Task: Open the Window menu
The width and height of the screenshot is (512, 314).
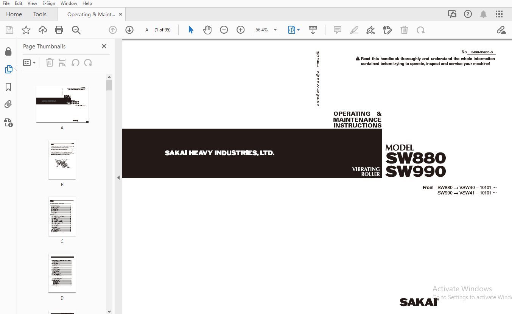Action: 69,3
